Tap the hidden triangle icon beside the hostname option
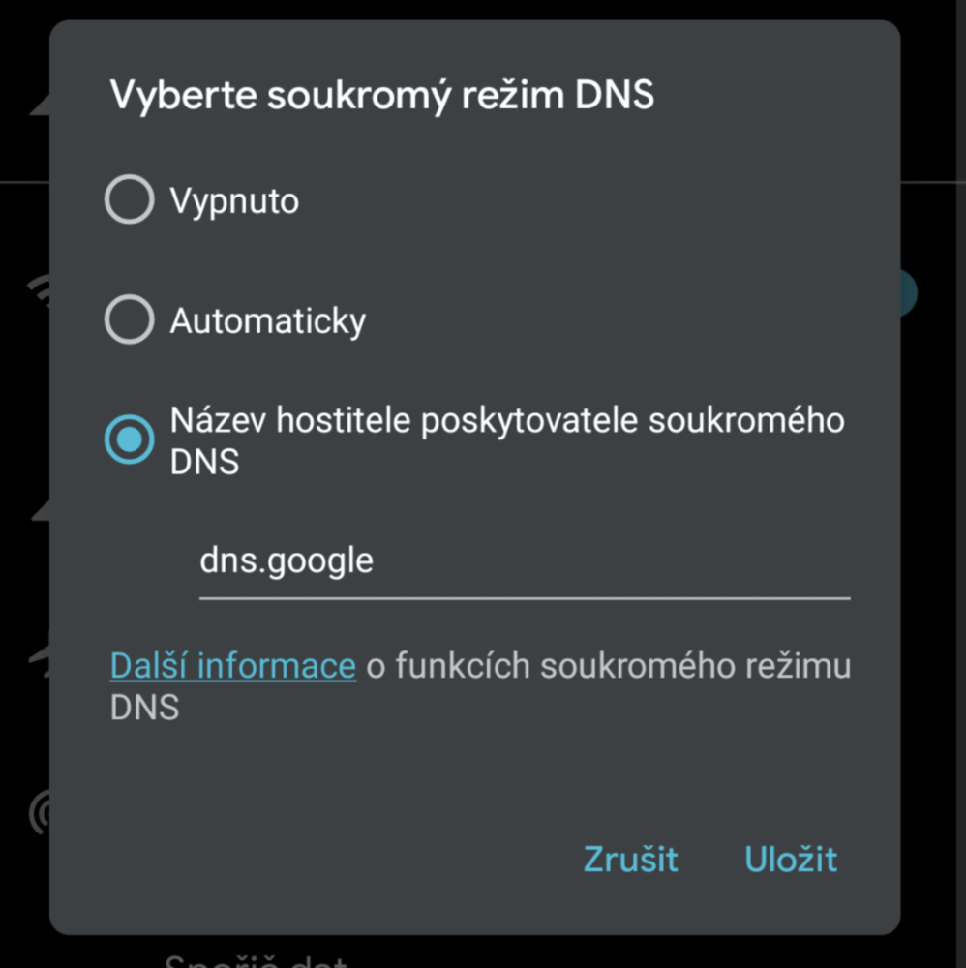This screenshot has height=968, width=966. click(x=39, y=510)
